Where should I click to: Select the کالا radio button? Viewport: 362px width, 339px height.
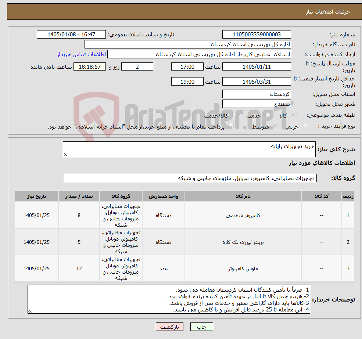[x=294, y=115]
